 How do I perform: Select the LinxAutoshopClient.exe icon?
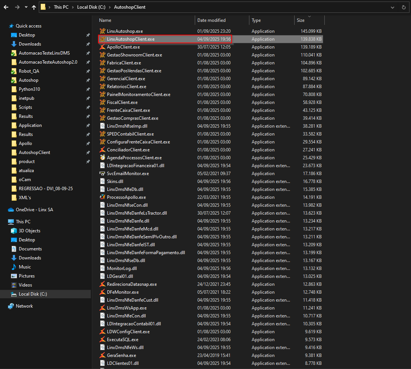click(102, 39)
